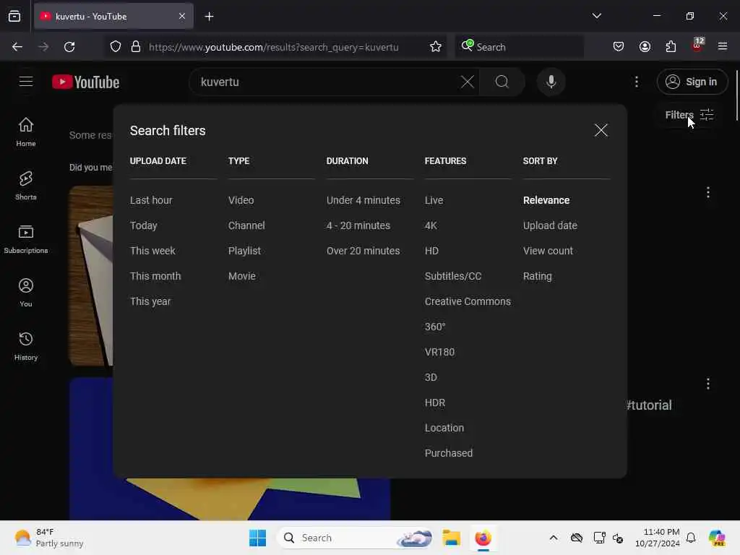Sort results by Rating
The image size is (740, 555).
(537, 276)
